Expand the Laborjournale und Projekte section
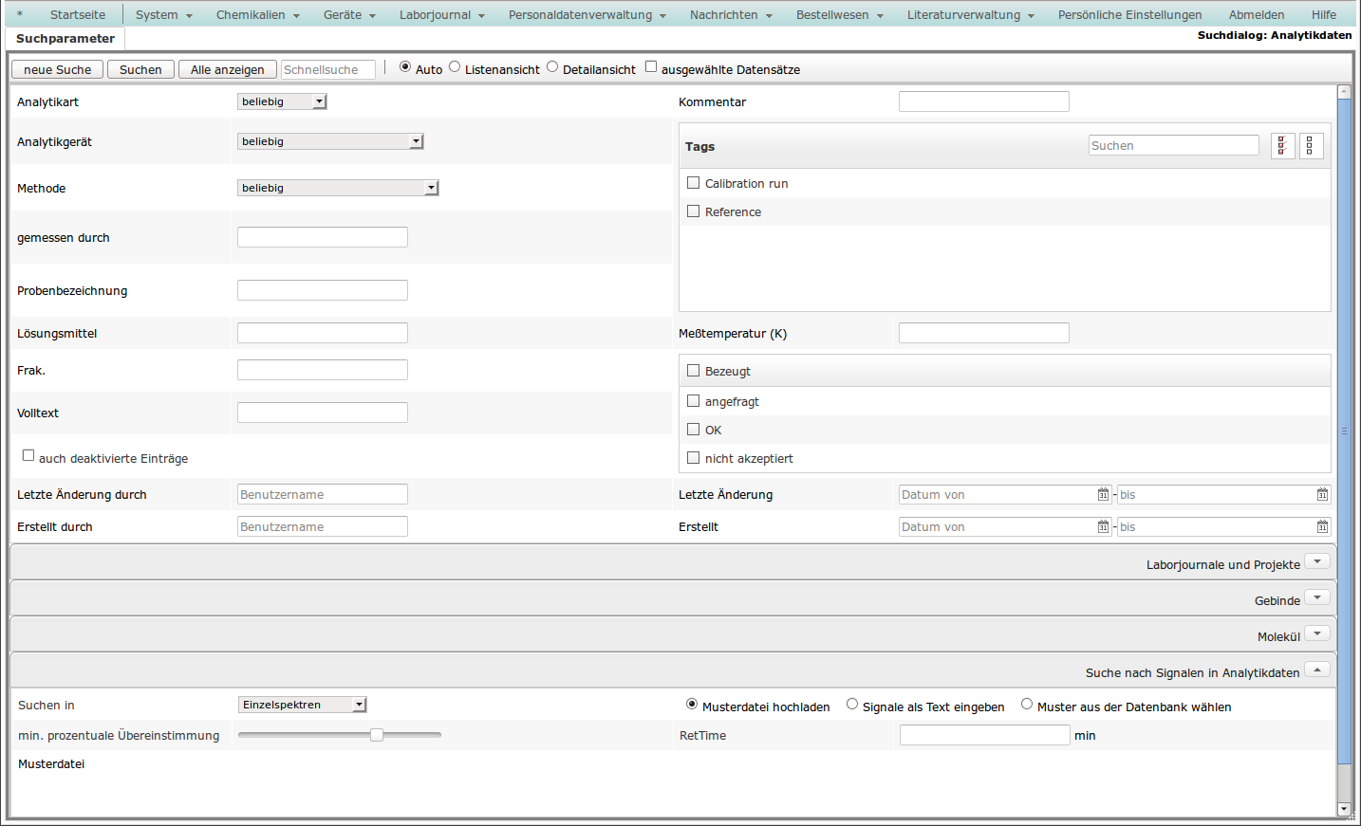The image size is (1361, 826). click(x=1316, y=562)
